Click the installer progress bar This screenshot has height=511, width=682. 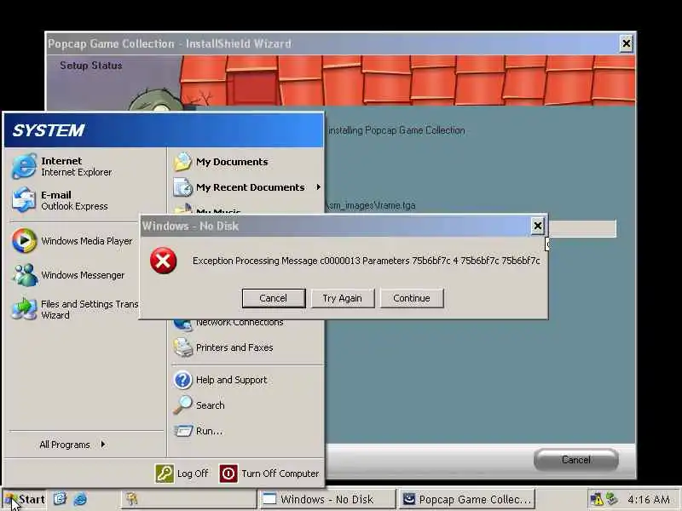(582, 228)
